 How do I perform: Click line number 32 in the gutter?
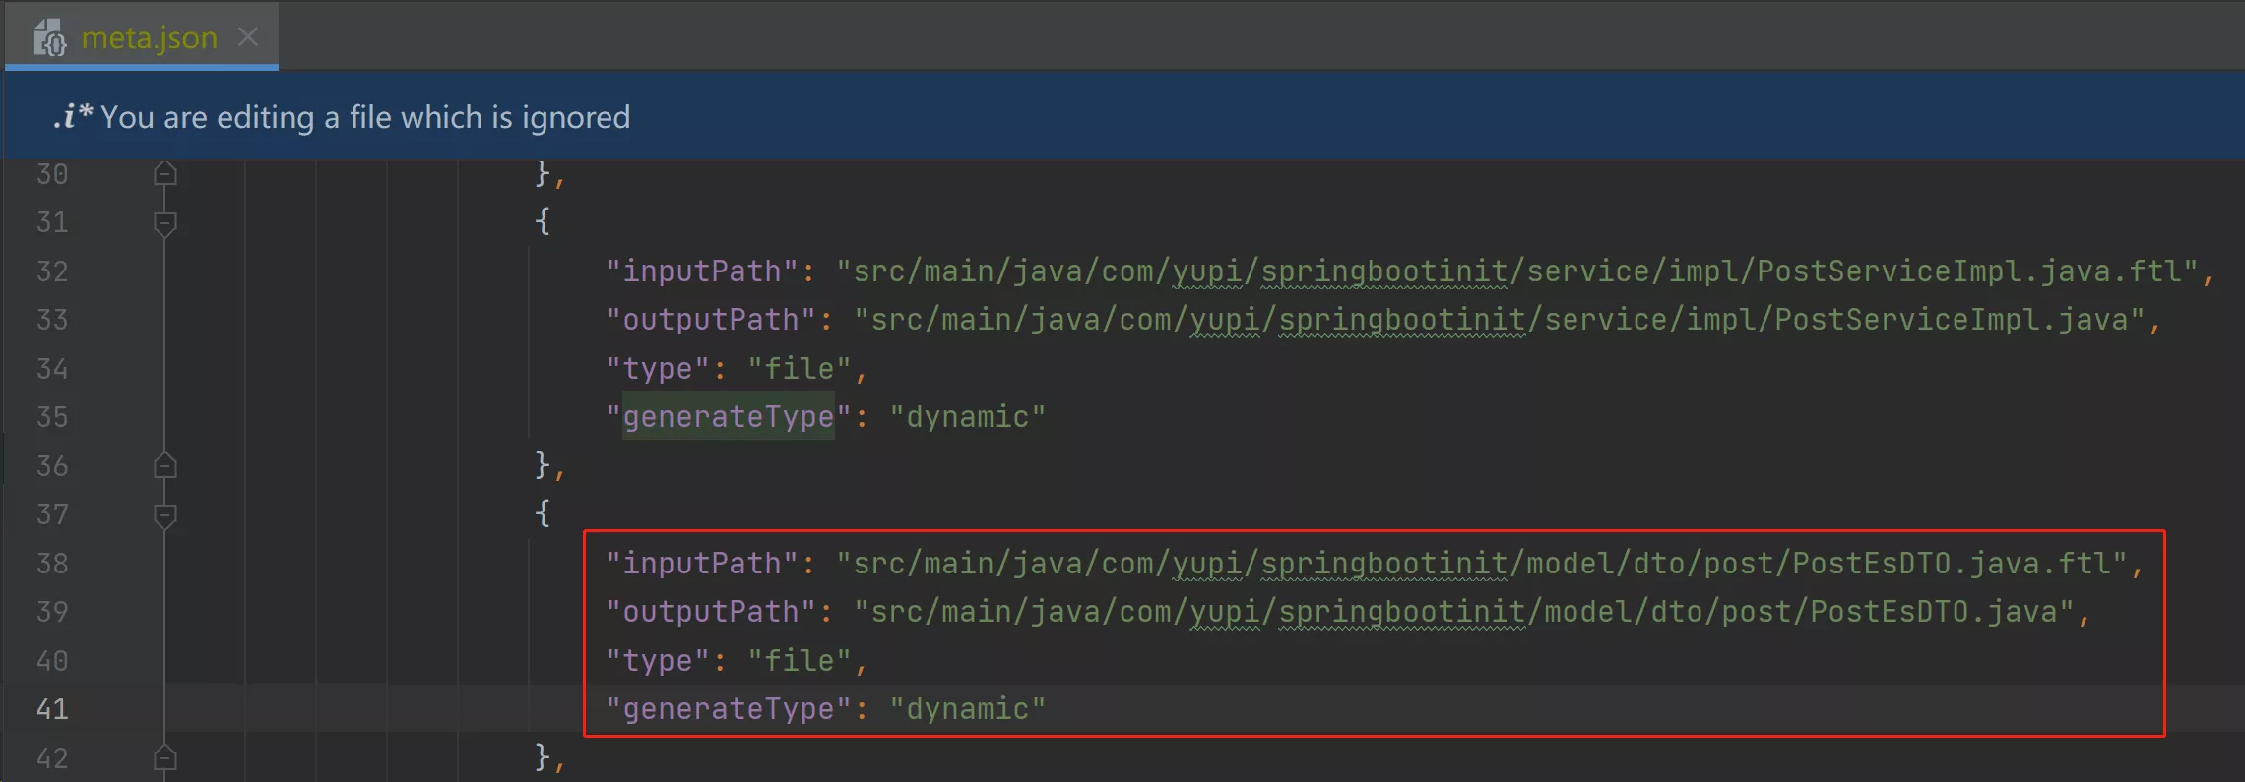tap(52, 271)
